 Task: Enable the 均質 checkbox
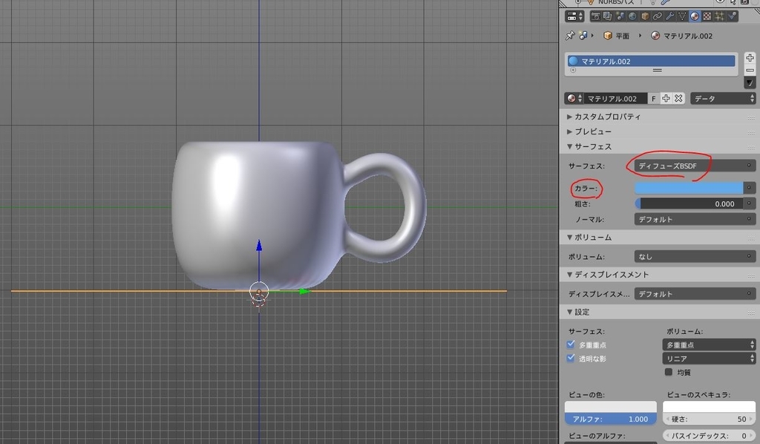669,372
